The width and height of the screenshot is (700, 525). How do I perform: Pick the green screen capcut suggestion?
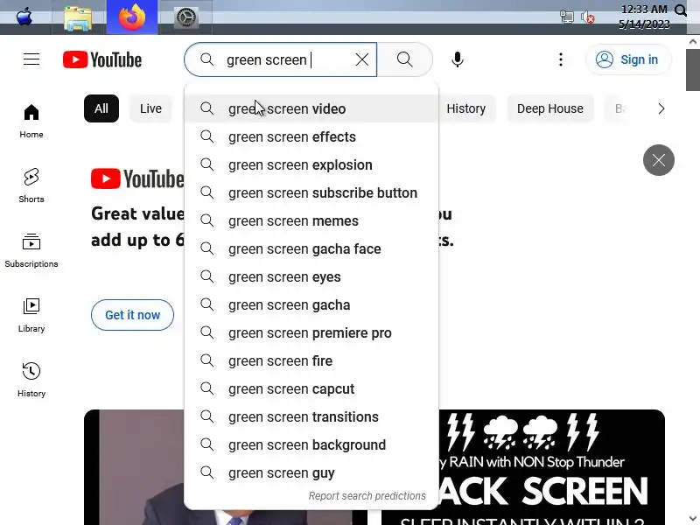tap(311, 388)
